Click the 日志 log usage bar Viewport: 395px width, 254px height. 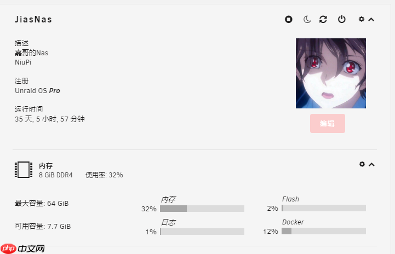(202, 232)
